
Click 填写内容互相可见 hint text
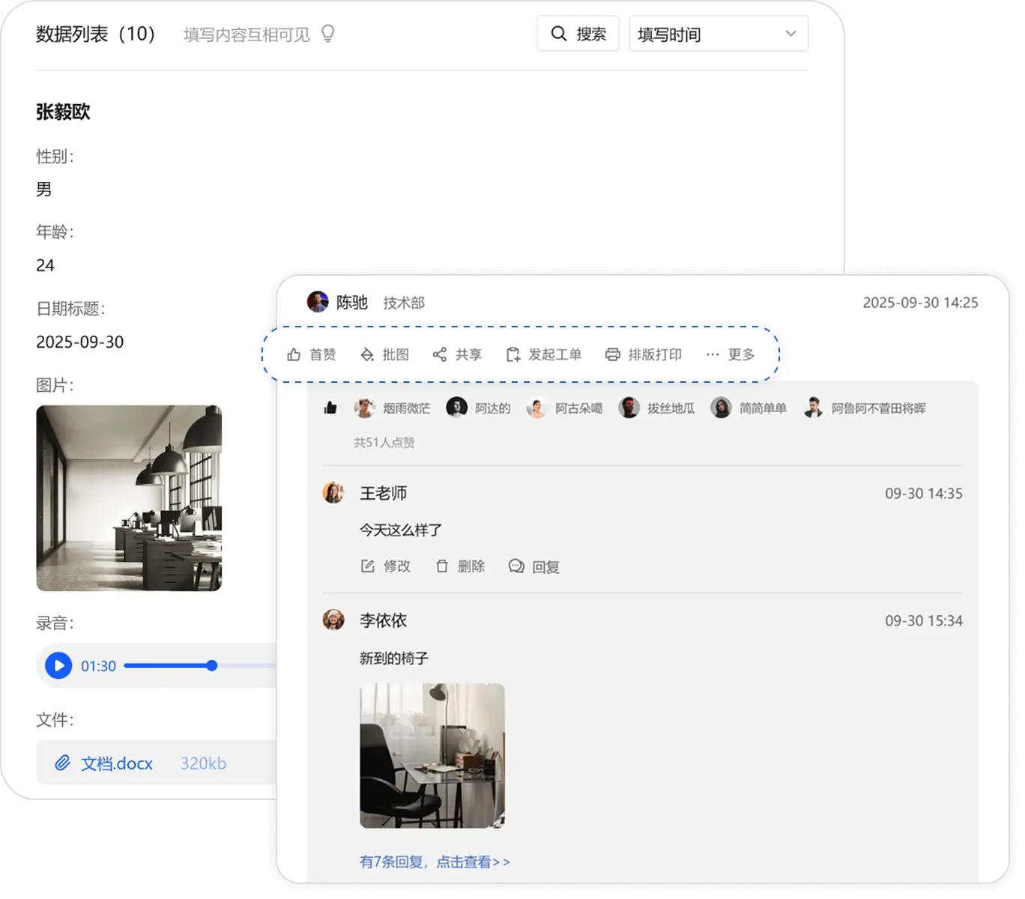coord(247,34)
